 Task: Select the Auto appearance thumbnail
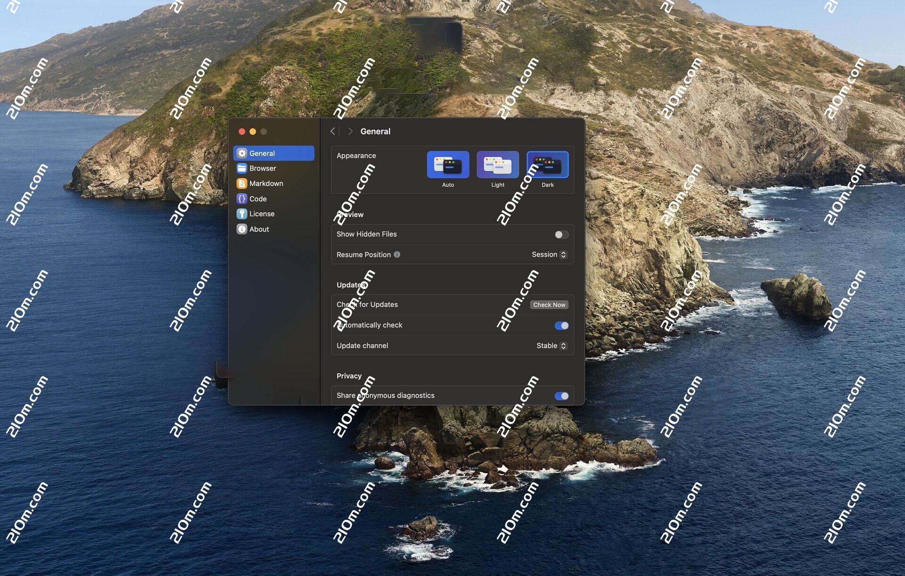pyautogui.click(x=448, y=165)
